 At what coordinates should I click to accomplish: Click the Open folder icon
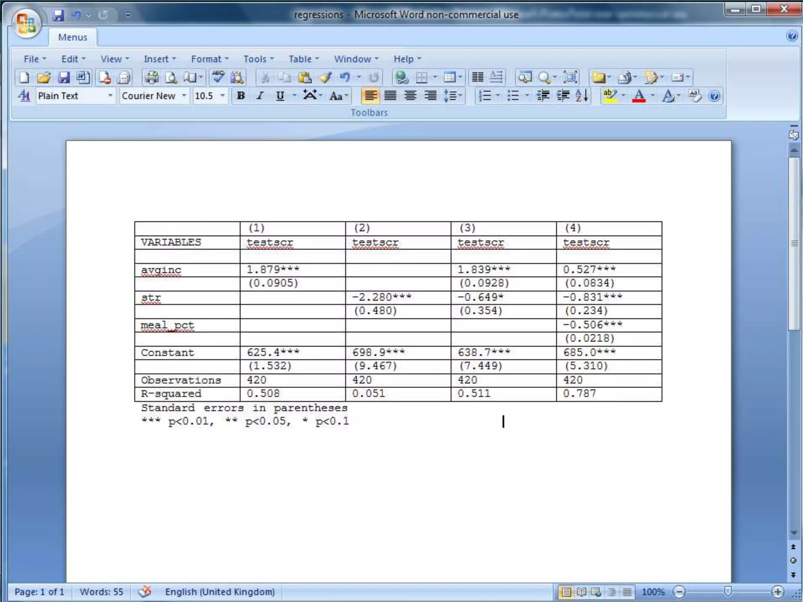pyautogui.click(x=44, y=78)
